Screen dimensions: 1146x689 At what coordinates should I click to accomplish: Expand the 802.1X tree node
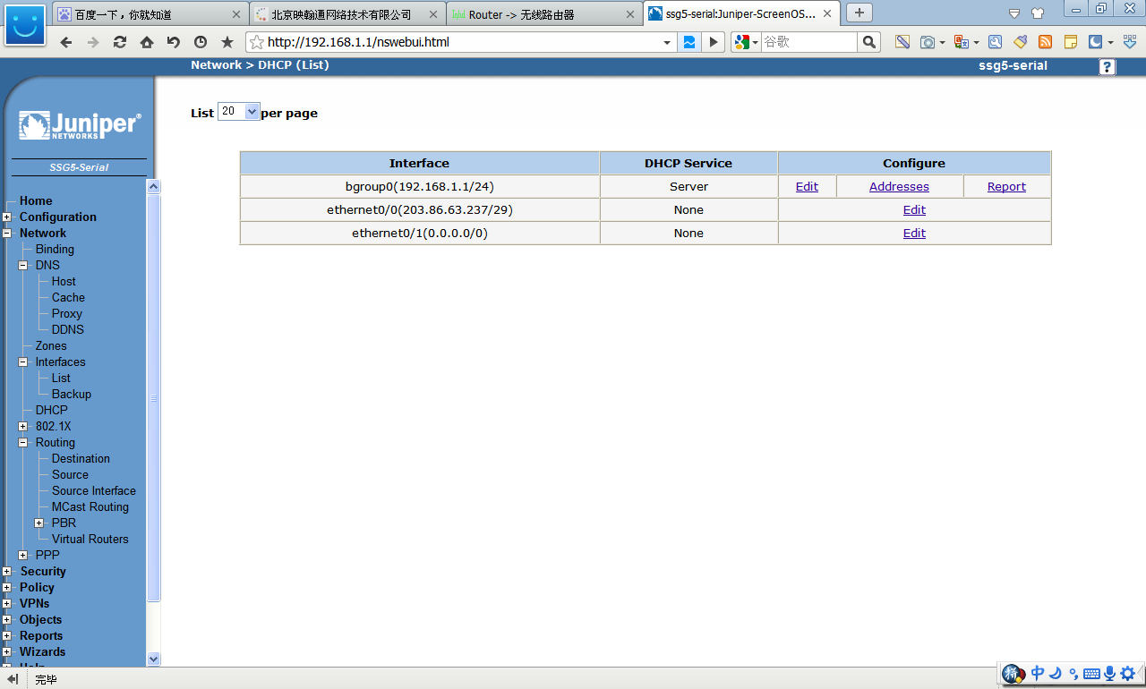tap(23, 427)
